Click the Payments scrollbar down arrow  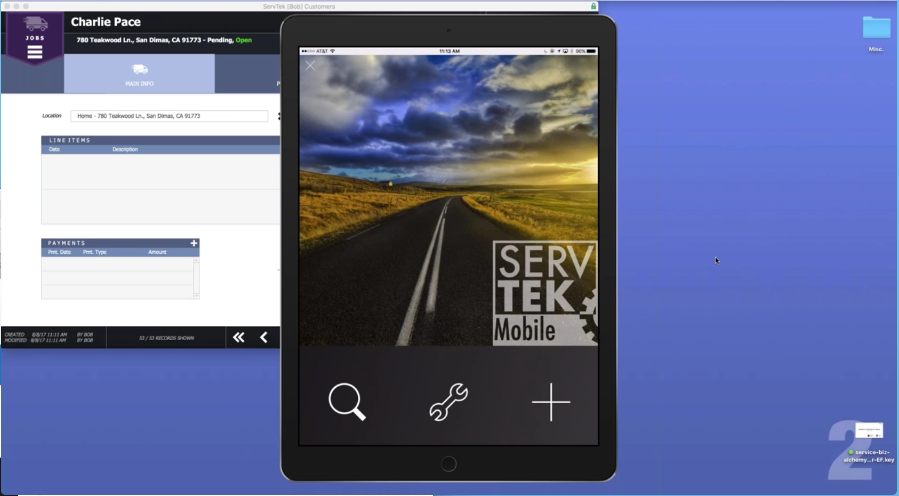pos(196,295)
